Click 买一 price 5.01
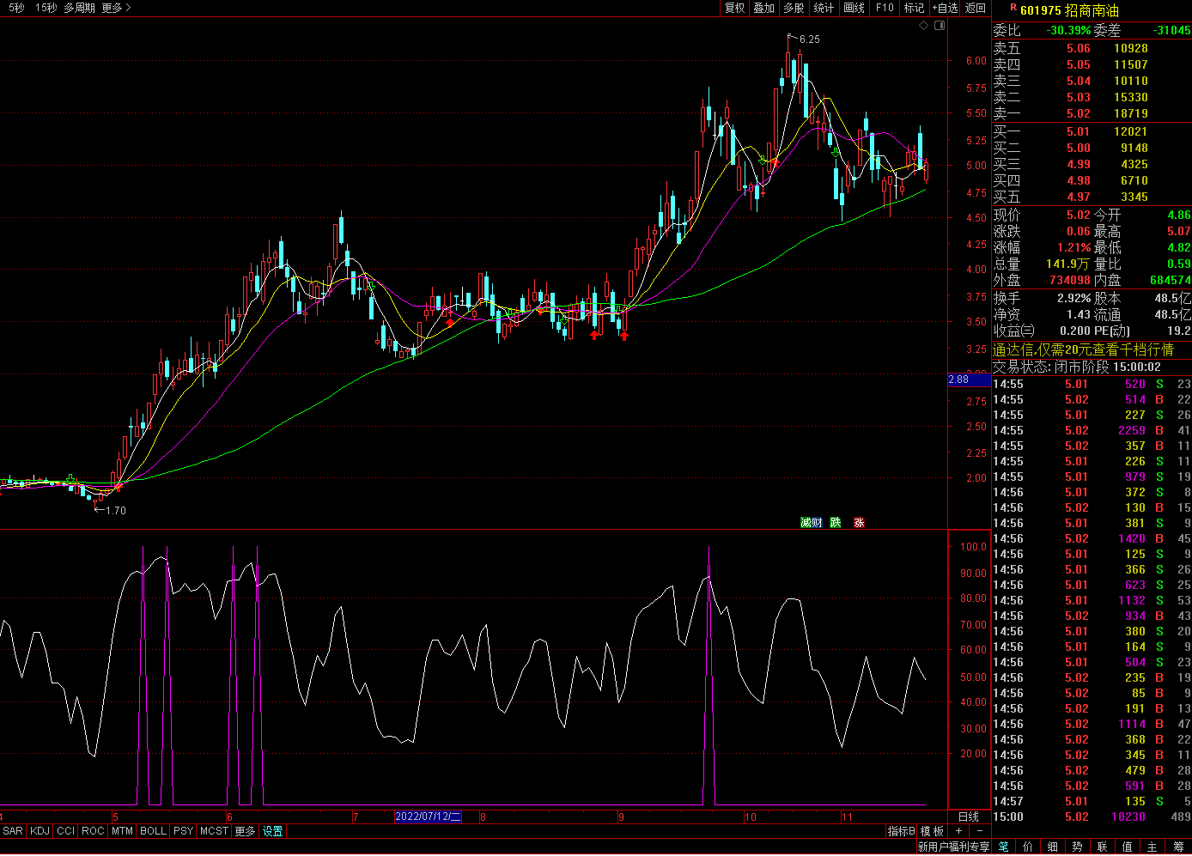Screen dimensions: 1192x856 (1079, 131)
